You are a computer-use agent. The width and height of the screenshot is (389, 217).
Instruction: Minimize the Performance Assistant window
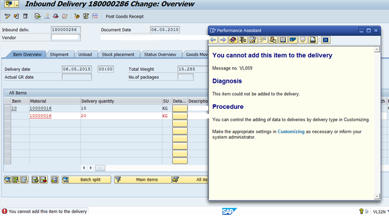coord(362,31)
